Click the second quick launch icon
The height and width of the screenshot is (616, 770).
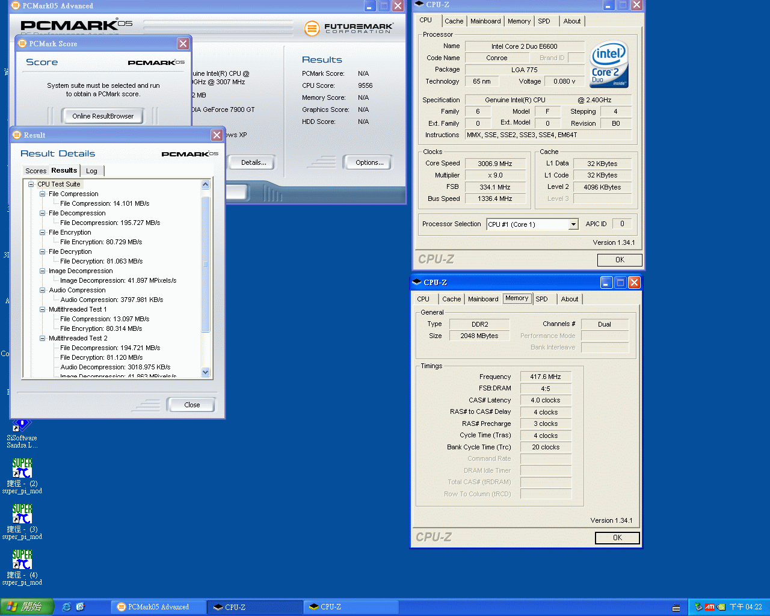pos(81,607)
